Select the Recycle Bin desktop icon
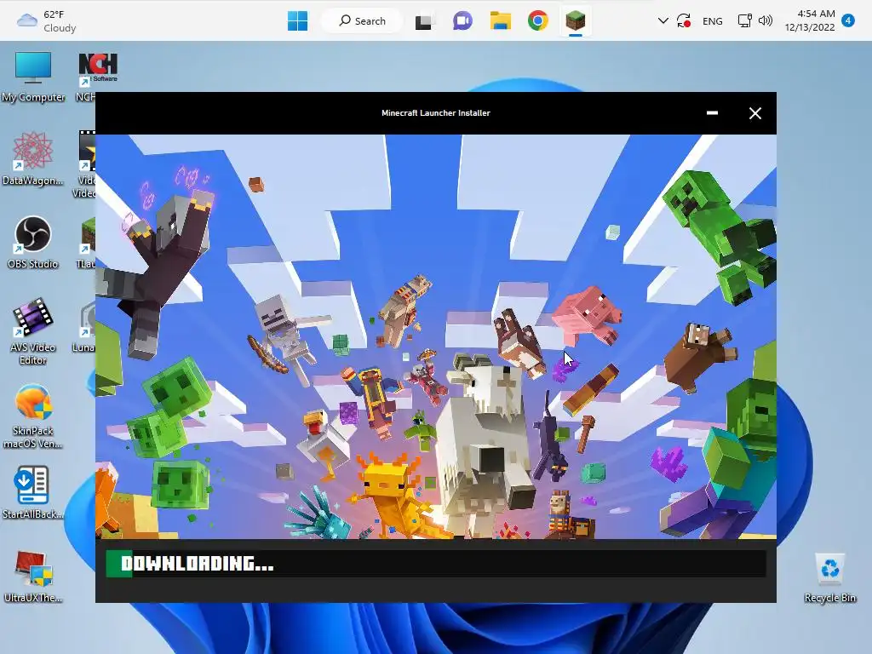The image size is (872, 654). (829, 577)
